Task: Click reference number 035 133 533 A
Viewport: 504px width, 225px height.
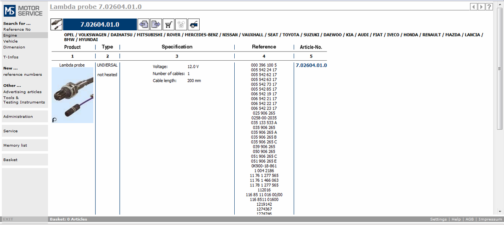Action: point(264,123)
